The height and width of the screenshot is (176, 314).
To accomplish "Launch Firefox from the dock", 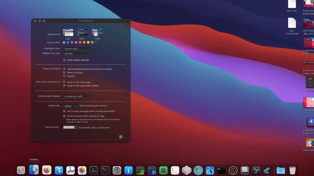I will tap(47, 170).
